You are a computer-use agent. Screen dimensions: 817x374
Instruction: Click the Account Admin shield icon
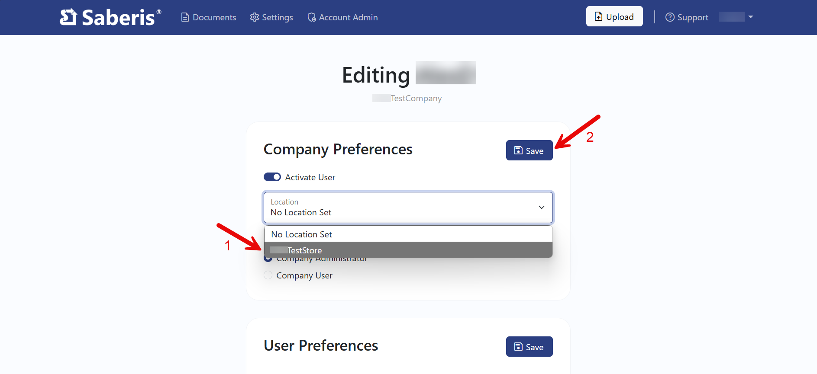[x=311, y=17]
